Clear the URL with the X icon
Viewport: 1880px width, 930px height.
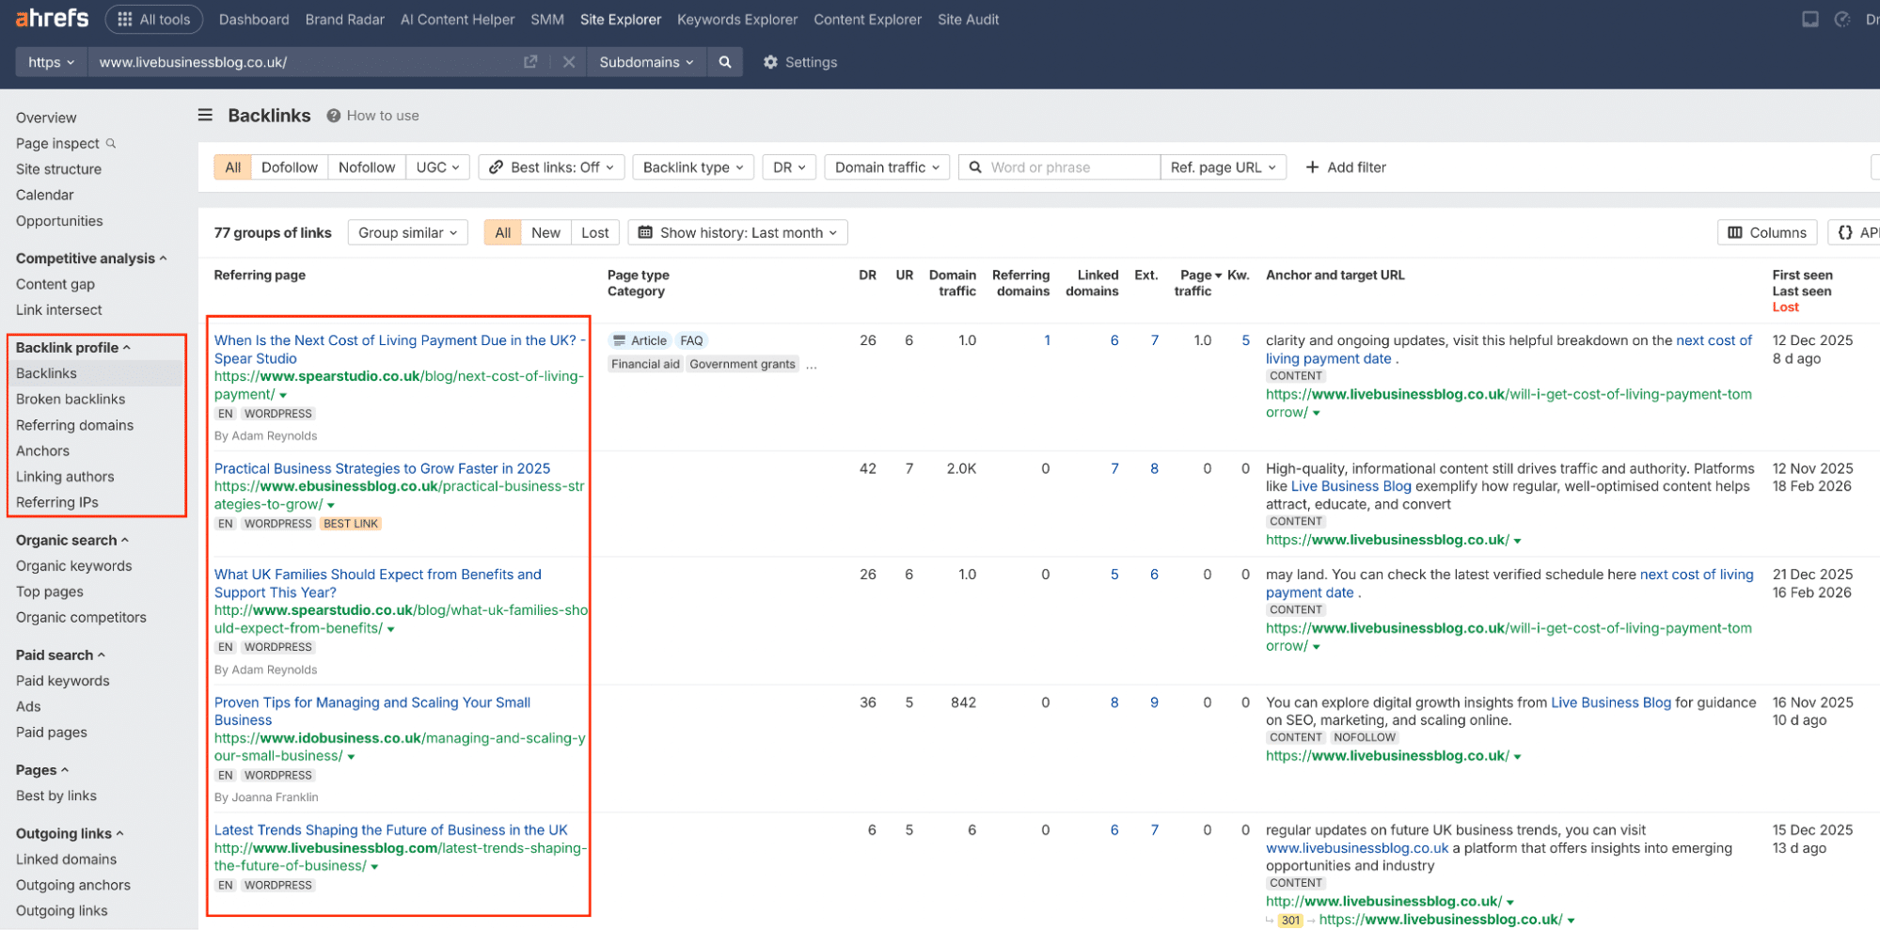pos(569,61)
